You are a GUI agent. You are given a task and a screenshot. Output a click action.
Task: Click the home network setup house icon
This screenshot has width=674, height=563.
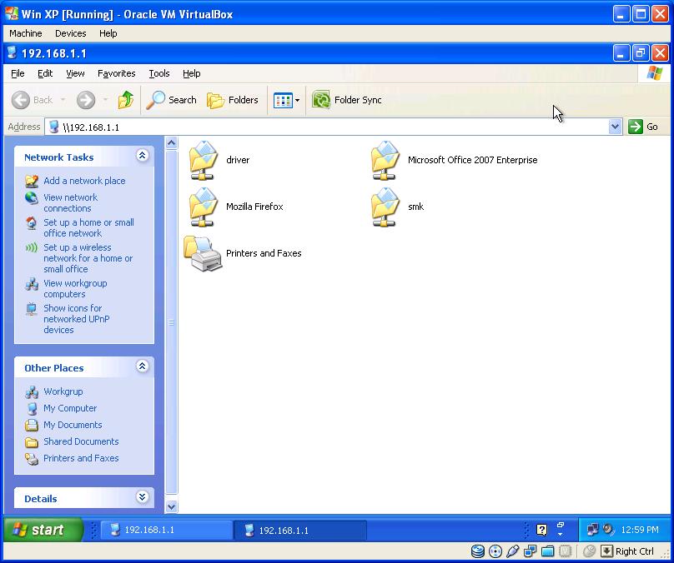(32, 222)
